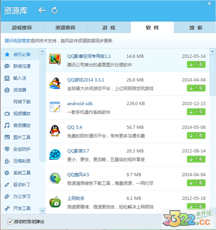Click the archive icon beside 压缩刻录
Image resolution: width=216 pixels, height=230 pixels.
(7, 161)
